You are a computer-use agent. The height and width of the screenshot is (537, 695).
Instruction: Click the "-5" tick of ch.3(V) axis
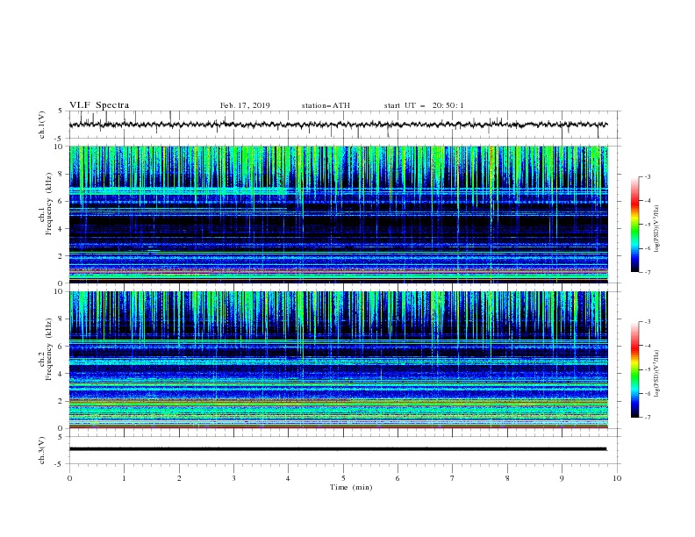pos(60,464)
